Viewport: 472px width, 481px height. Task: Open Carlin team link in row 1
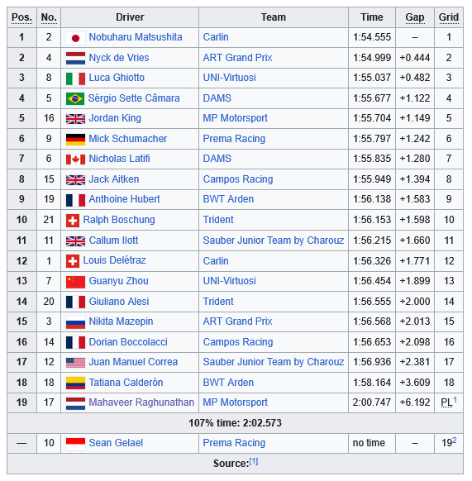click(216, 37)
